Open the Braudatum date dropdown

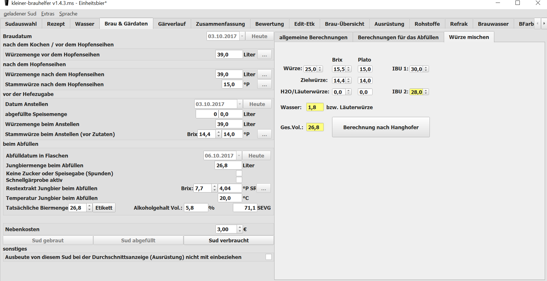[x=242, y=36]
